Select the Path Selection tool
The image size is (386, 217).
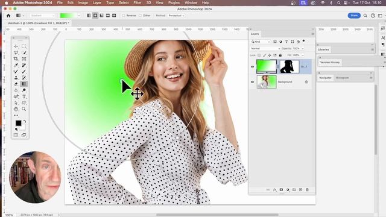pos(16,103)
